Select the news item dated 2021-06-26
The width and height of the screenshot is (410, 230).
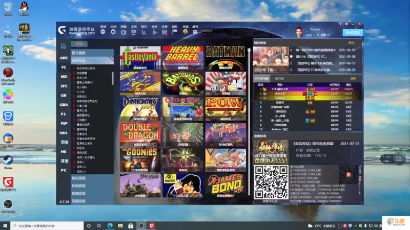click(x=325, y=70)
